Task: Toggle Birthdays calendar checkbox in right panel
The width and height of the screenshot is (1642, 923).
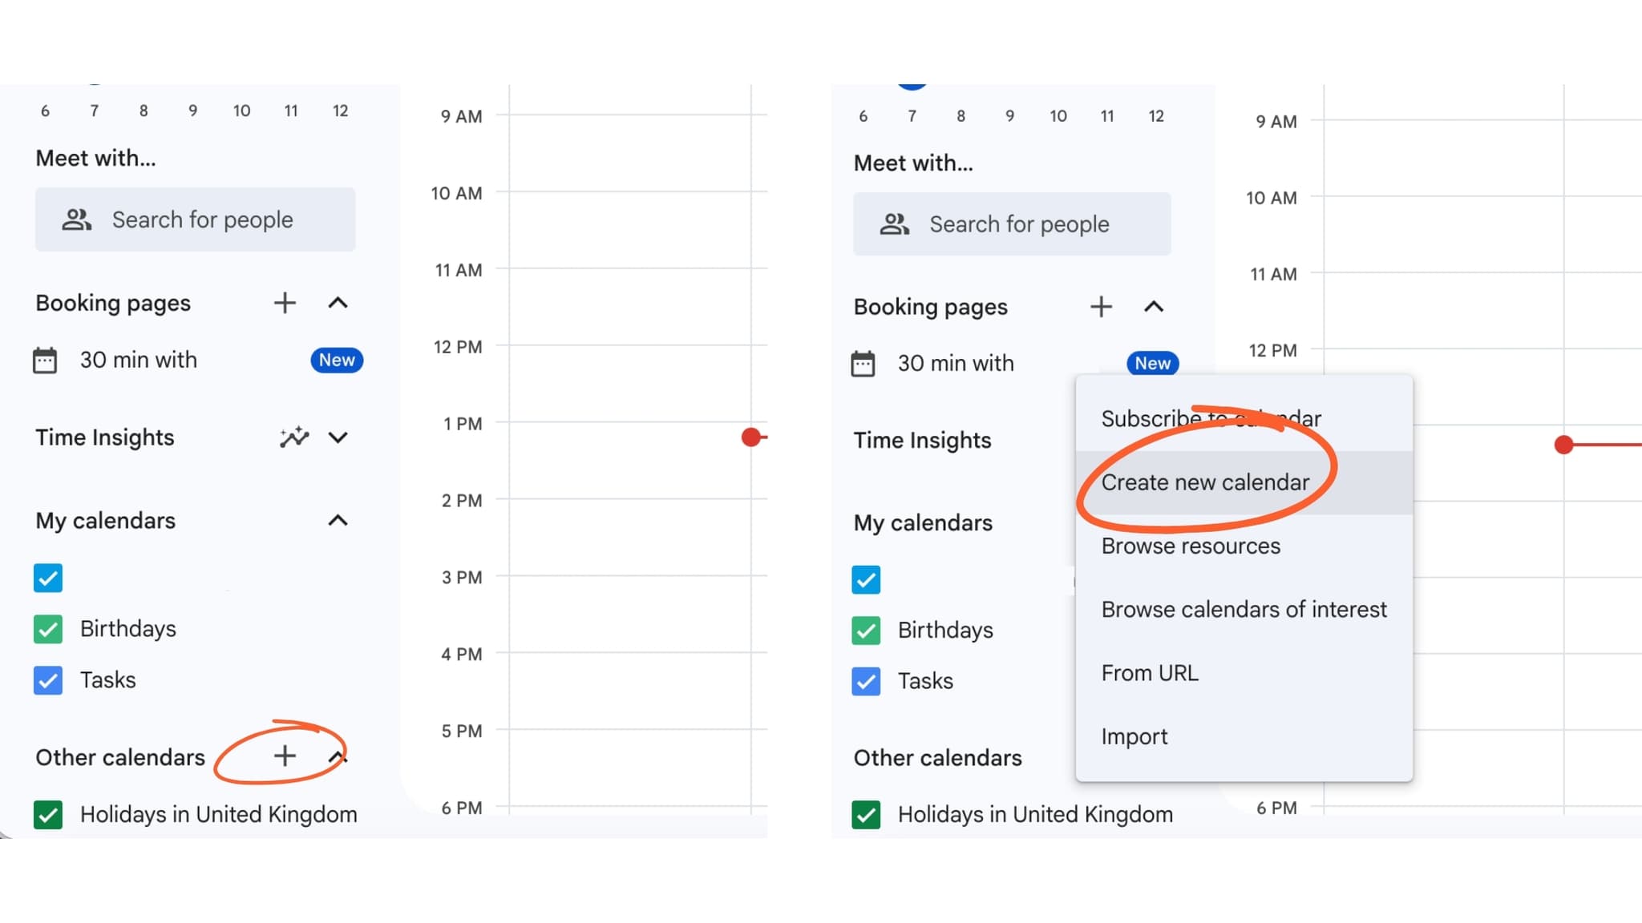Action: click(866, 631)
